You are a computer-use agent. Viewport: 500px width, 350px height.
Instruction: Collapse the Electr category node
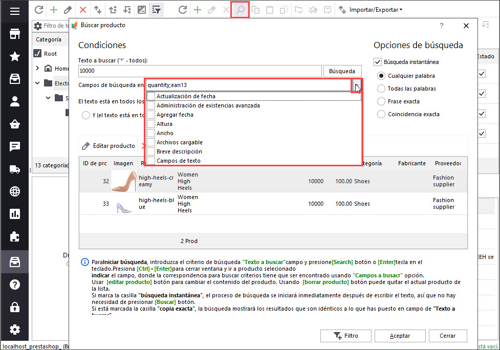(38, 83)
